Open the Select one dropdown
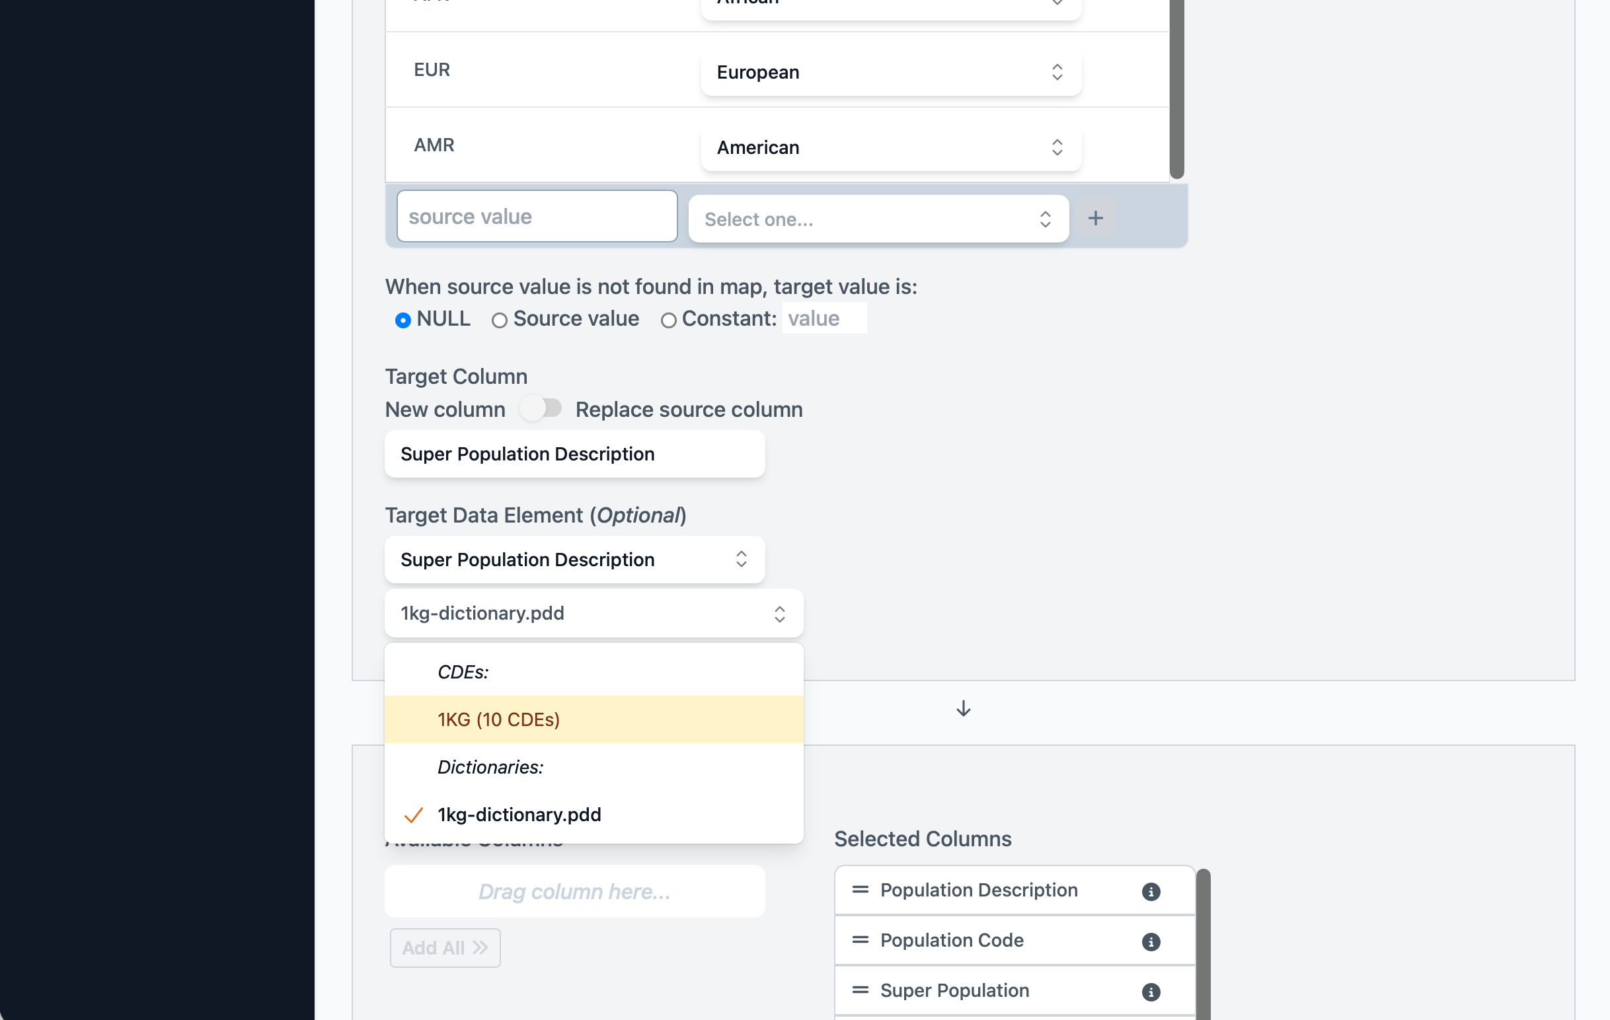 [x=878, y=219]
